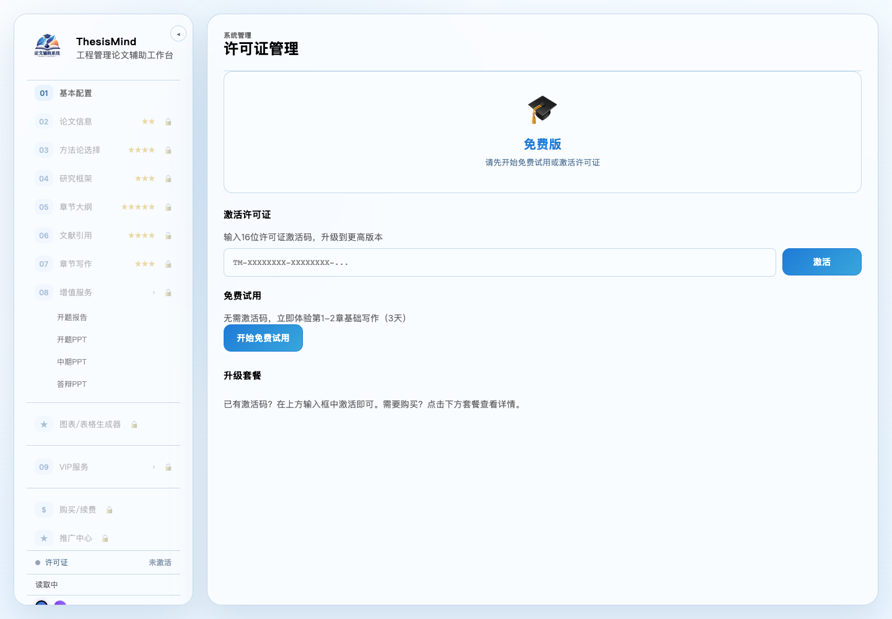Focus the license code input field
The height and width of the screenshot is (619, 892).
point(500,262)
